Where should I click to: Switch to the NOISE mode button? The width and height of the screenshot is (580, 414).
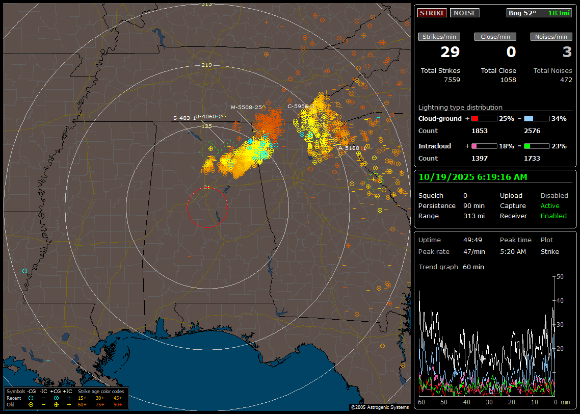tap(464, 13)
